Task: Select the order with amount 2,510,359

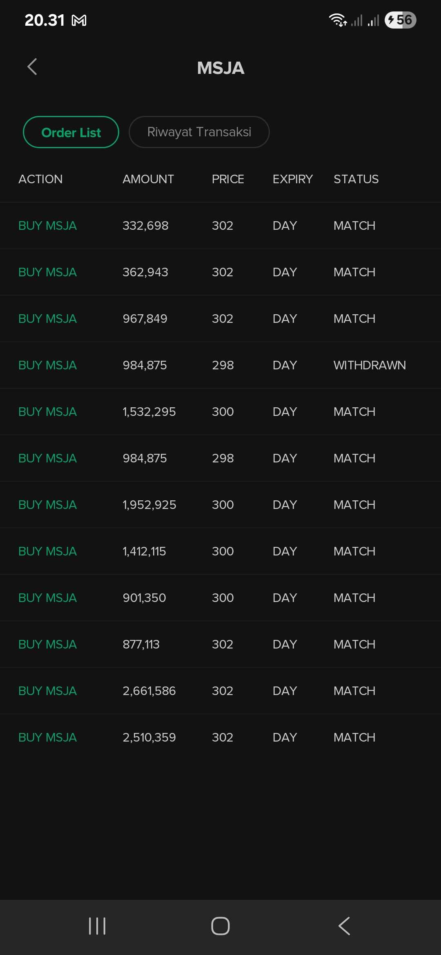Action: [220, 737]
